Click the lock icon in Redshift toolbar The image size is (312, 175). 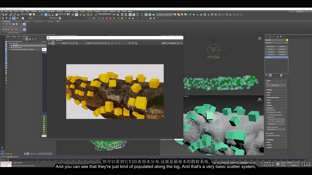[109, 43]
